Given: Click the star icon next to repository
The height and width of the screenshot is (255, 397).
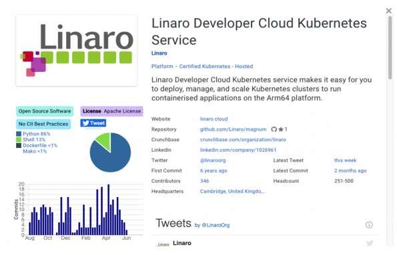Looking at the screenshot, I should click(281, 129).
